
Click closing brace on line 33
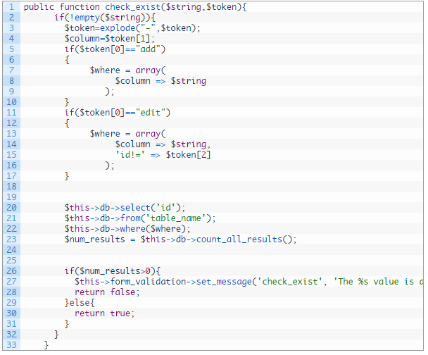(46, 345)
